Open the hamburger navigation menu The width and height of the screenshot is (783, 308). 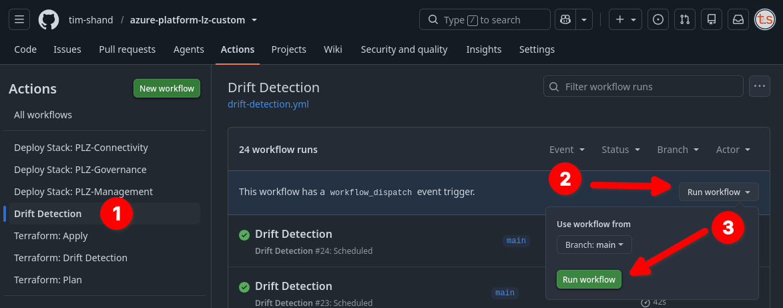point(19,19)
